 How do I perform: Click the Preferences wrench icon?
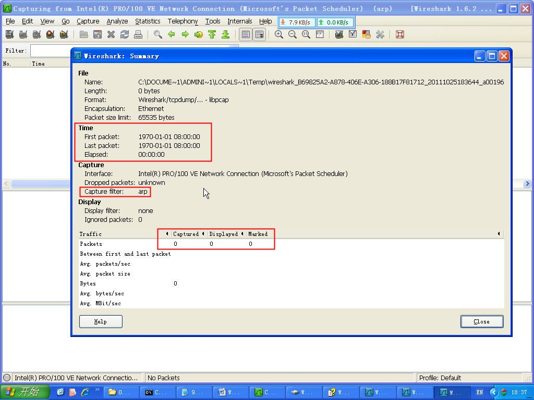[x=380, y=34]
